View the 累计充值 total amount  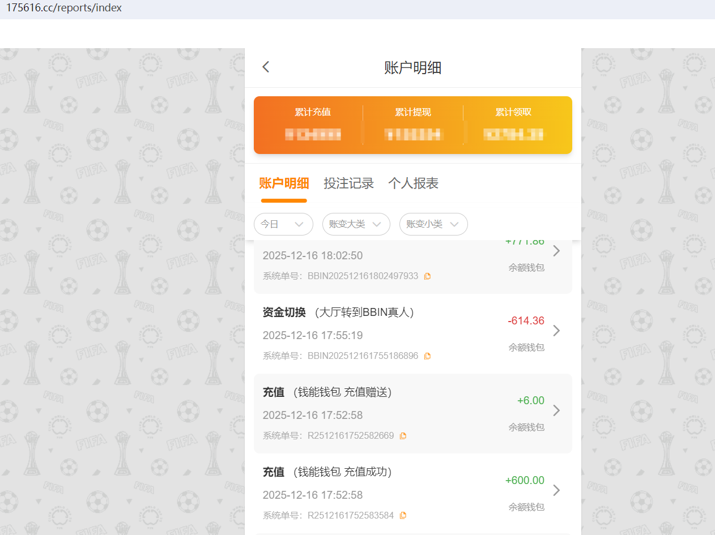[x=312, y=134]
